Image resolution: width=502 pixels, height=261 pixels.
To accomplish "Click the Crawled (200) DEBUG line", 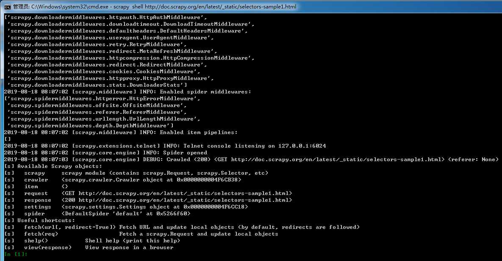I will point(251,159).
